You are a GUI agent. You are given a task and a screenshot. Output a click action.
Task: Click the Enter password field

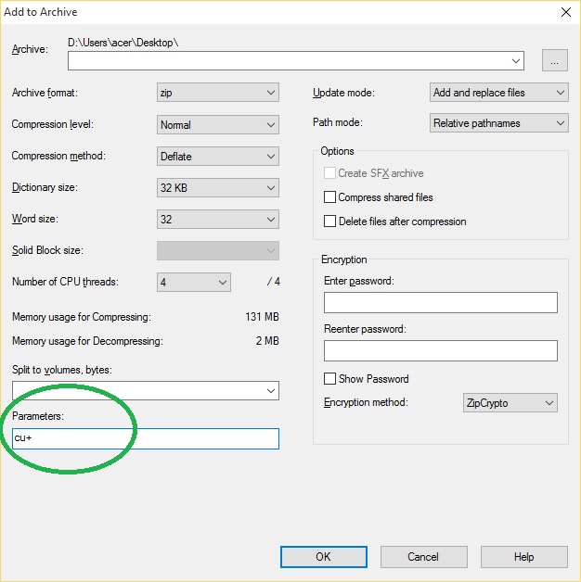coord(440,303)
